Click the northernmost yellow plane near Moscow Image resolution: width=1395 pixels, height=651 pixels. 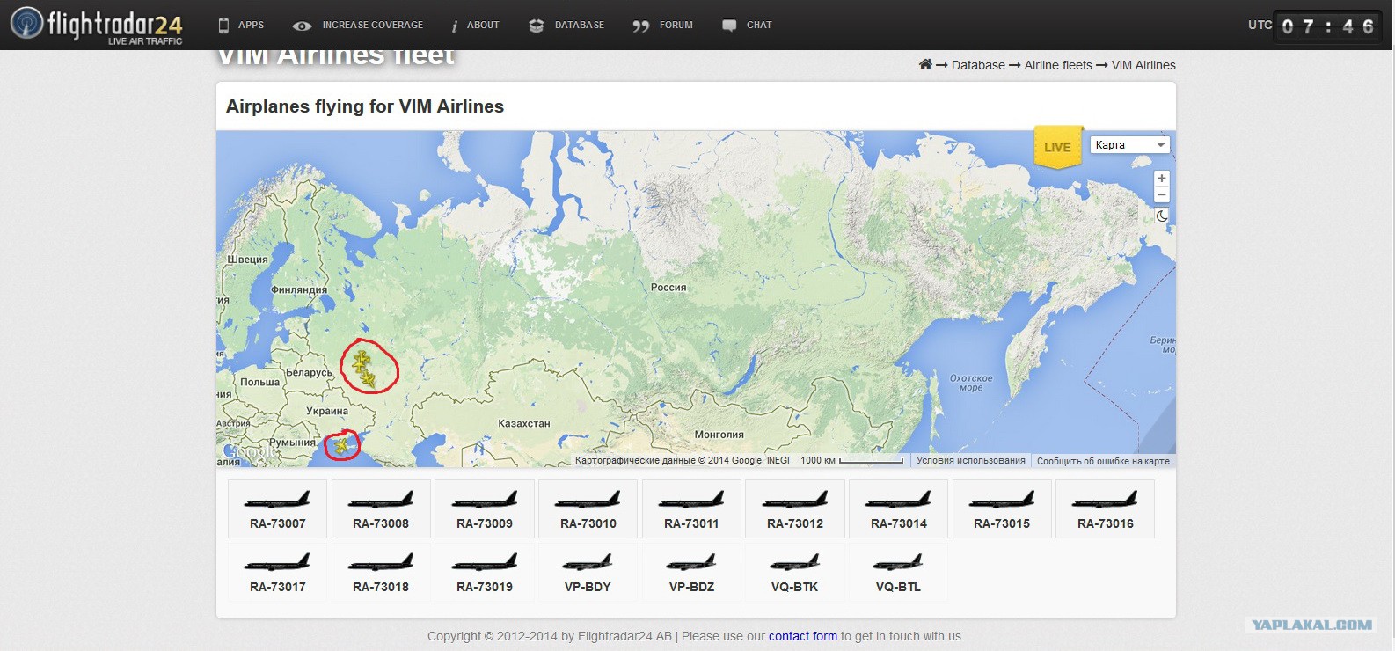(361, 359)
